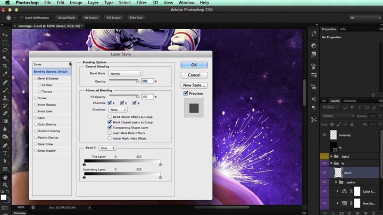Viewport: 383px width, 215px height.
Task: Click the Opacity value field
Action: tap(147, 81)
